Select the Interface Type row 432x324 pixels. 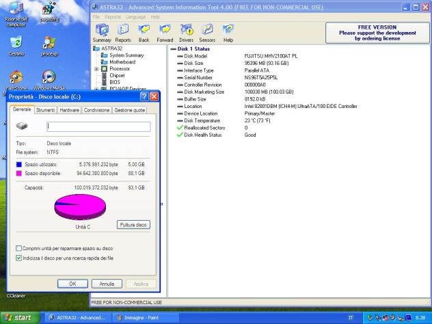(223, 70)
